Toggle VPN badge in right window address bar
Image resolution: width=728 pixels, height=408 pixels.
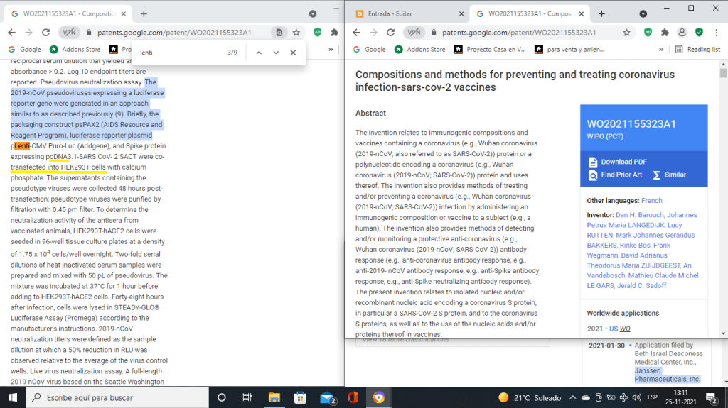click(412, 33)
